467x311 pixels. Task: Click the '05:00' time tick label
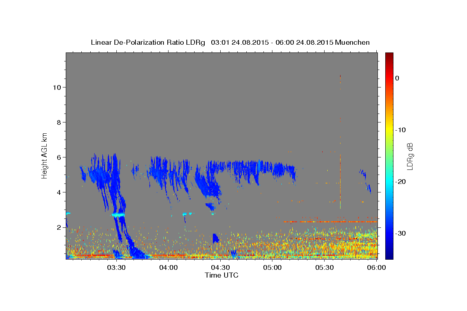click(x=272, y=268)
